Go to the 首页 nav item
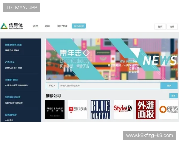The width and height of the screenshot is (179, 143). [36, 26]
